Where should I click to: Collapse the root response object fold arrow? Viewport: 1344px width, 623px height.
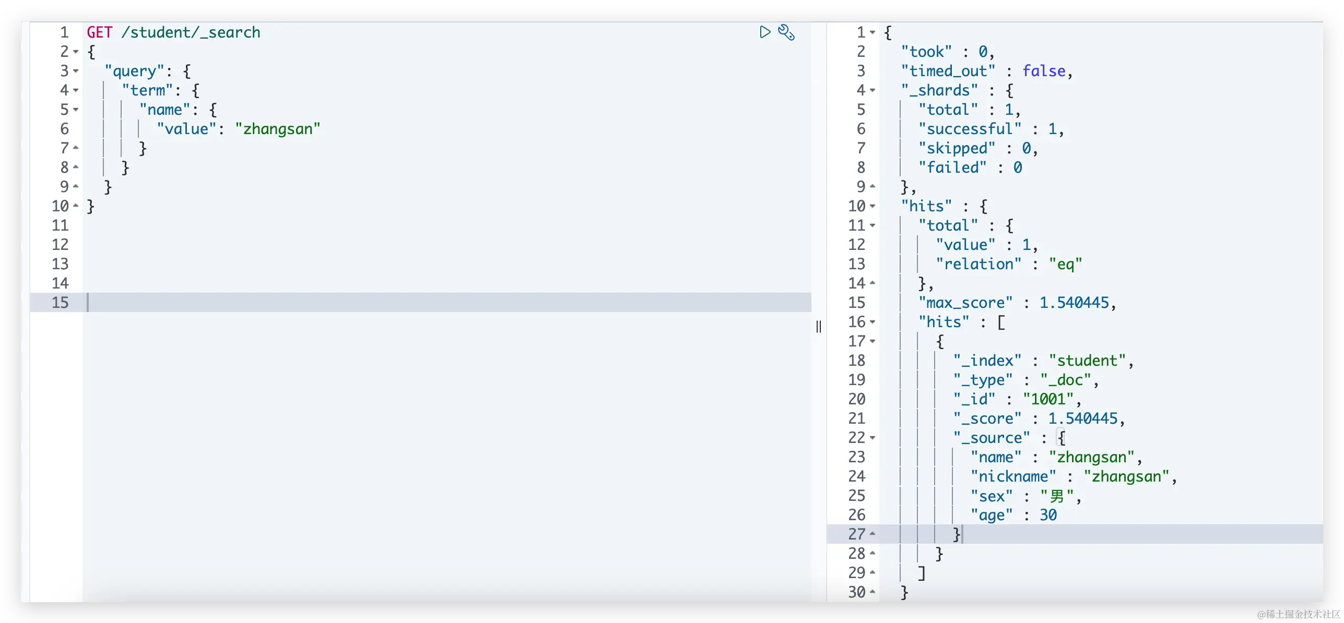(873, 32)
